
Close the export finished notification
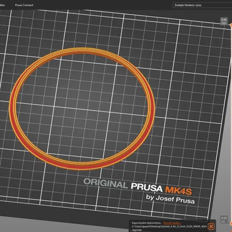click(x=211, y=226)
